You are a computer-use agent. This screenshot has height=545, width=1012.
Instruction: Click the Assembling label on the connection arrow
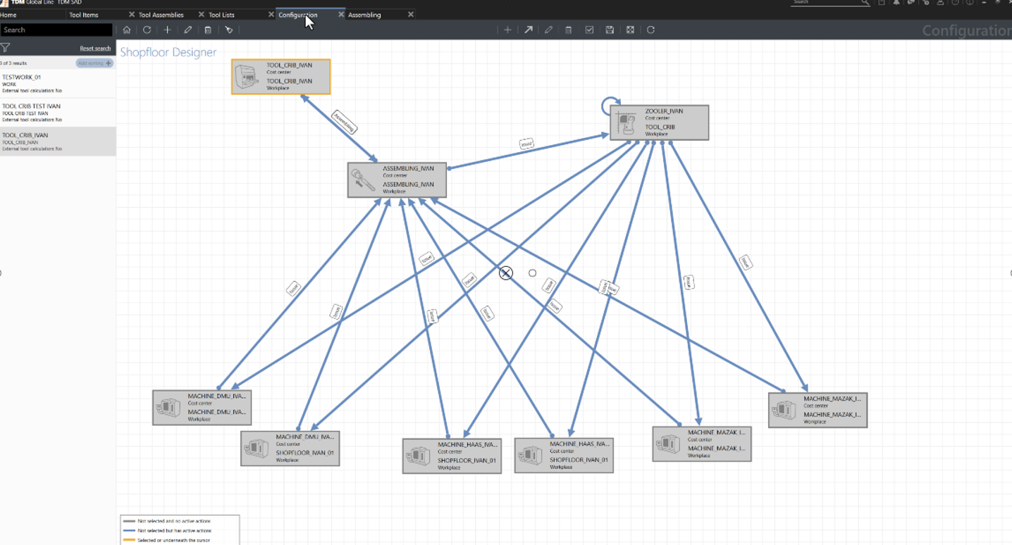pyautogui.click(x=344, y=122)
